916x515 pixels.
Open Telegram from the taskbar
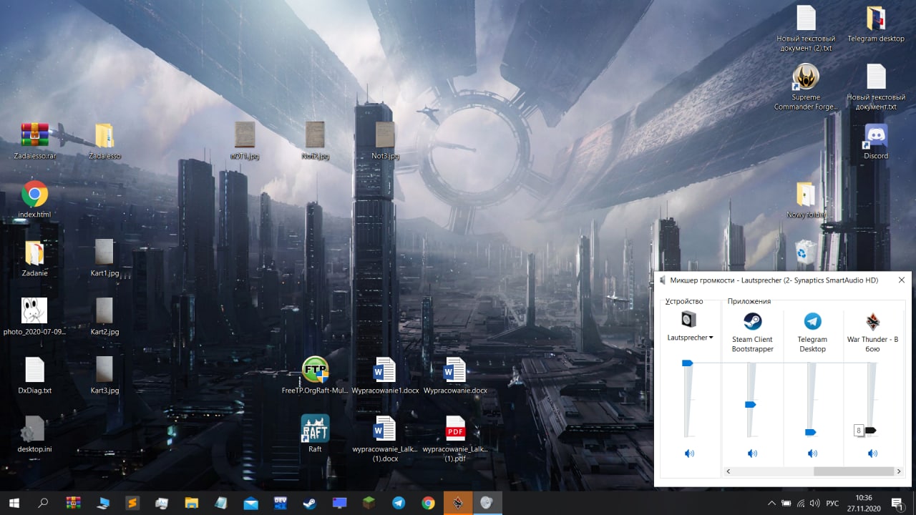point(399,503)
